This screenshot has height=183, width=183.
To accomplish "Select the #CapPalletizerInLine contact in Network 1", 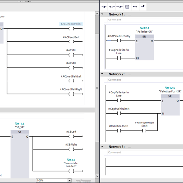I will click(x=119, y=58).
